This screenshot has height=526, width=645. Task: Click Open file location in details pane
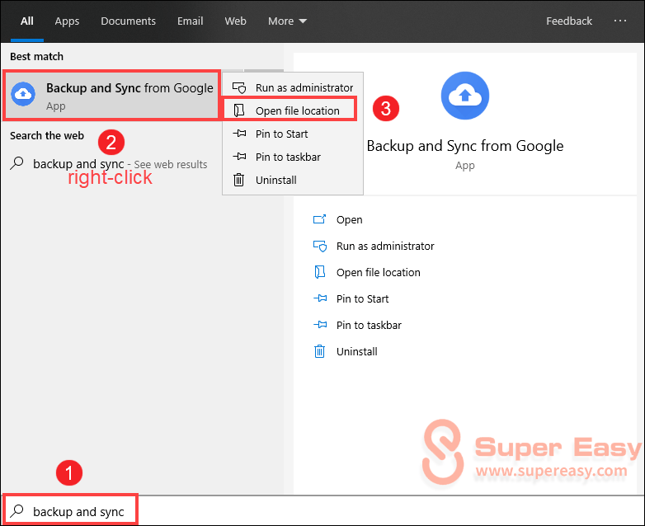point(378,272)
